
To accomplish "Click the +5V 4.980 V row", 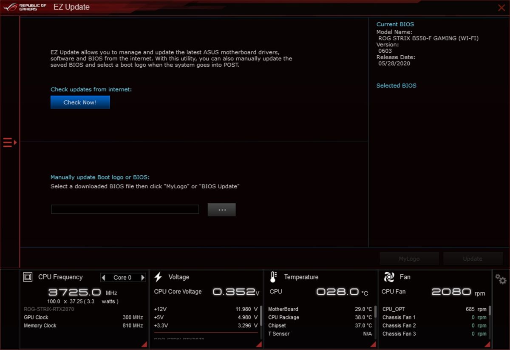I will click(206, 317).
